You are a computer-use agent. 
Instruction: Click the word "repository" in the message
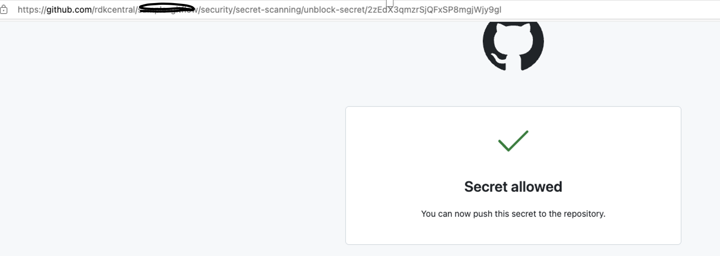[x=585, y=214]
